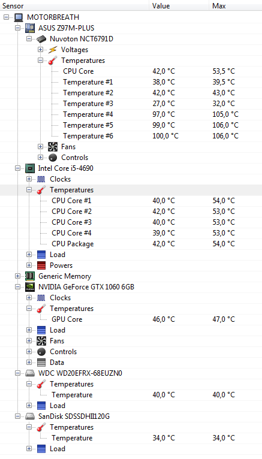Click the Nuvoton NCT6791D chip icon

(x=41, y=39)
